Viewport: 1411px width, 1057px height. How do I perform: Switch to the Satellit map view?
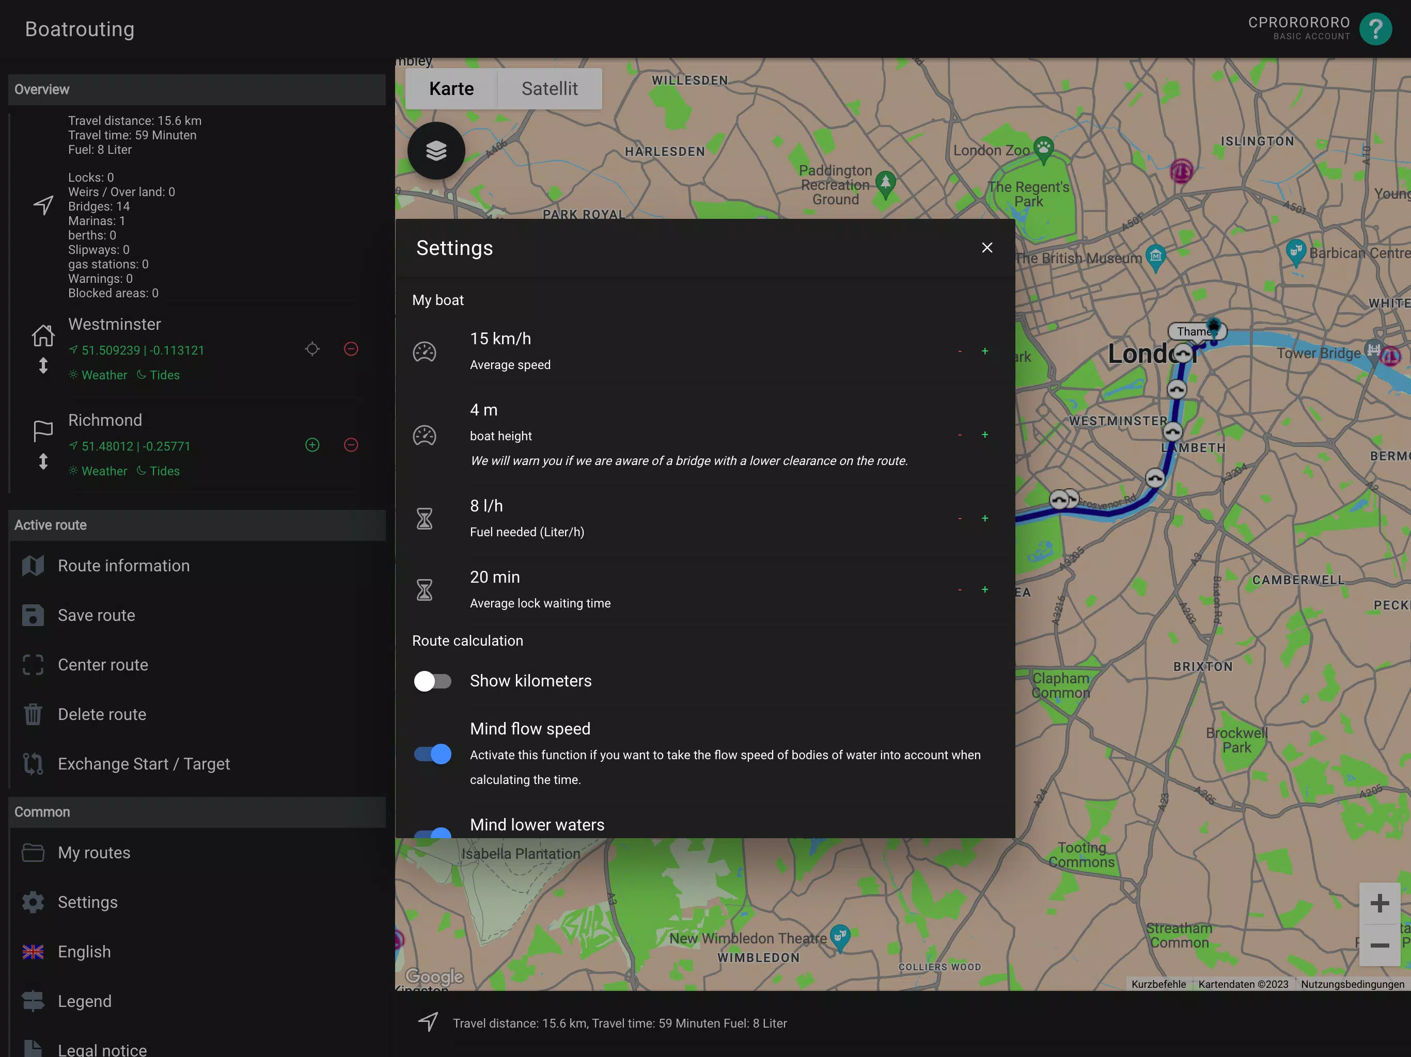point(549,89)
